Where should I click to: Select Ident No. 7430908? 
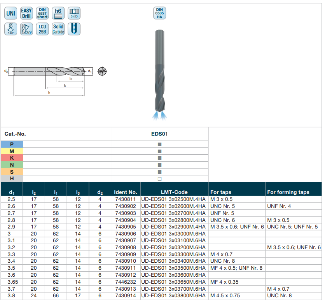pos(126,248)
